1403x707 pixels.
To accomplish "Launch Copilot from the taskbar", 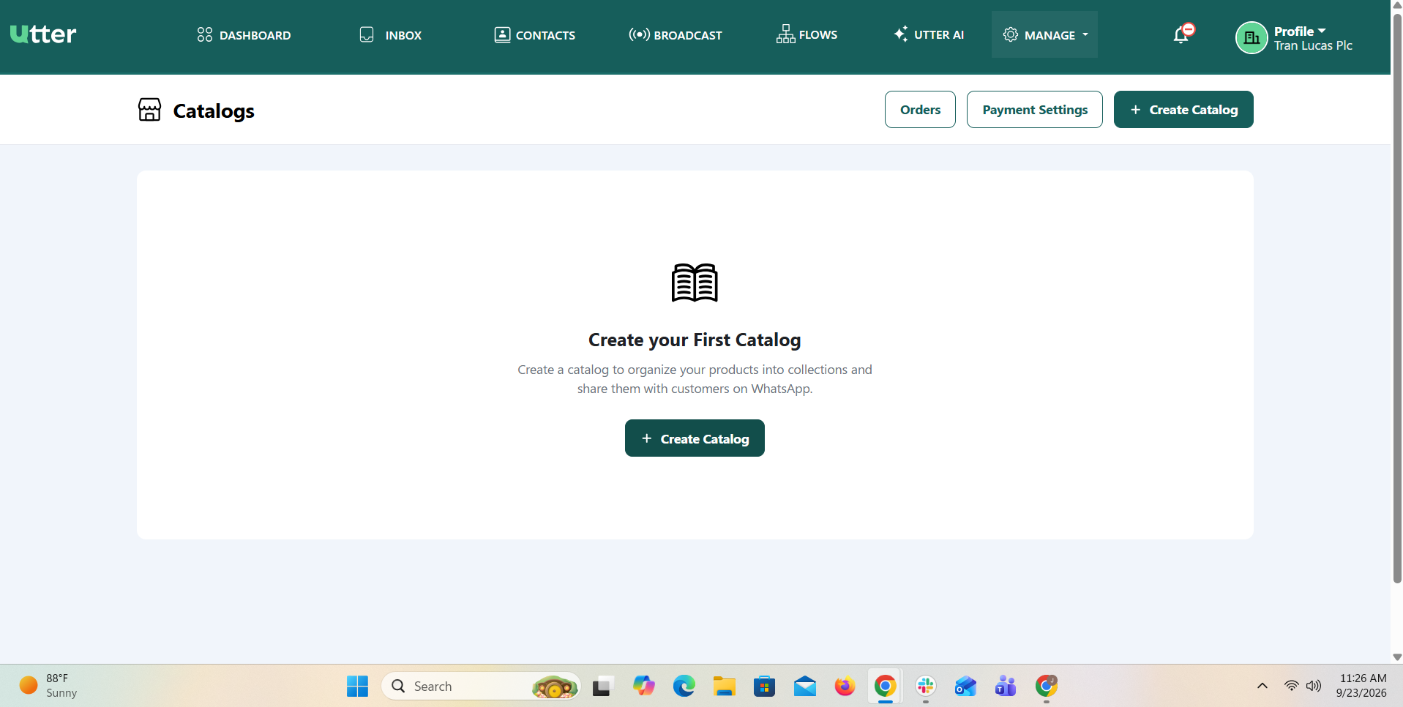I will [x=644, y=687].
